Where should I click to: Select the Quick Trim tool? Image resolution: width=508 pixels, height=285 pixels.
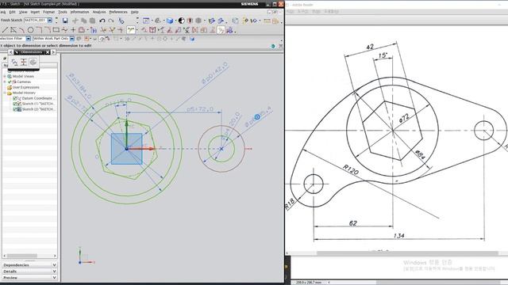(x=104, y=30)
